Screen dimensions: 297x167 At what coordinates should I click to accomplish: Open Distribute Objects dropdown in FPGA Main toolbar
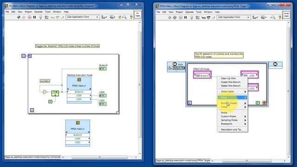pos(264,18)
